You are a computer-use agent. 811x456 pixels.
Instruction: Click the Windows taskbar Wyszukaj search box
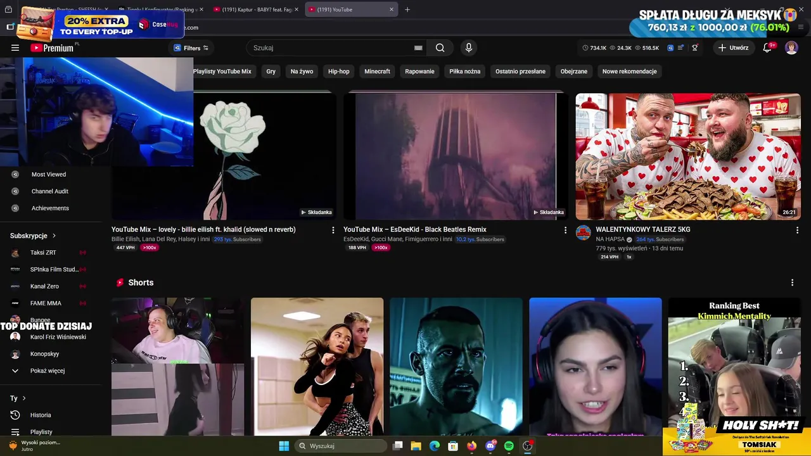pyautogui.click(x=342, y=446)
